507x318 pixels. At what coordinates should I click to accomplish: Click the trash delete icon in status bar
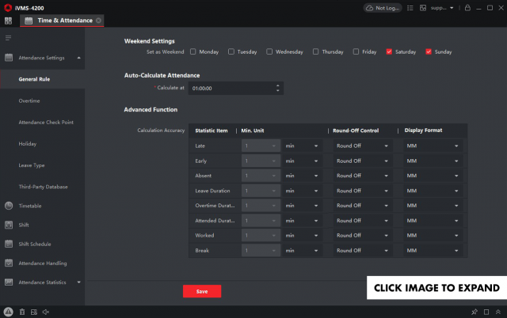(22, 312)
